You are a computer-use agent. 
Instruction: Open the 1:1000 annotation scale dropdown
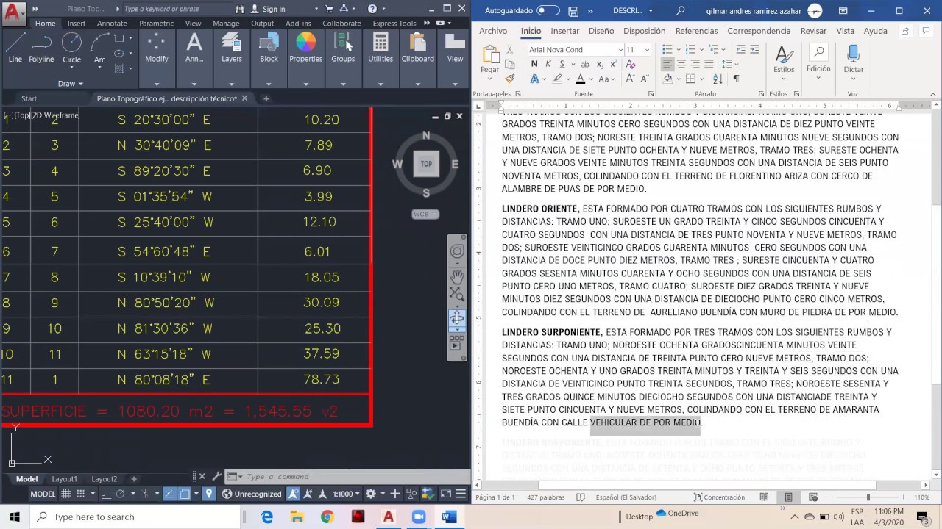click(x=347, y=494)
